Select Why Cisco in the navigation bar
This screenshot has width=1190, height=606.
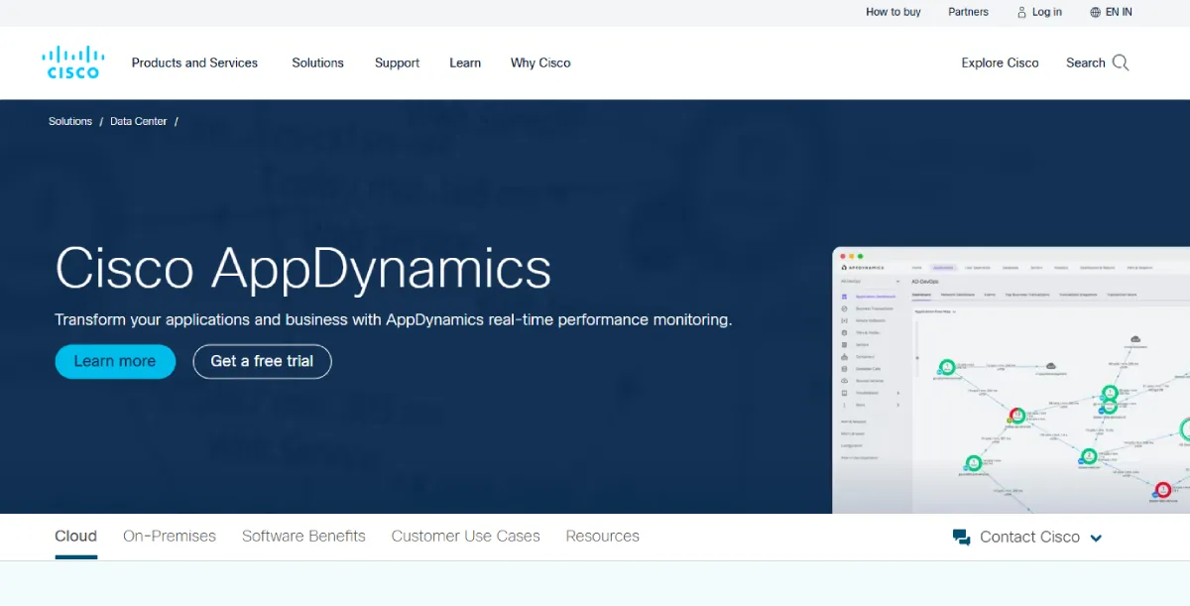click(x=540, y=62)
